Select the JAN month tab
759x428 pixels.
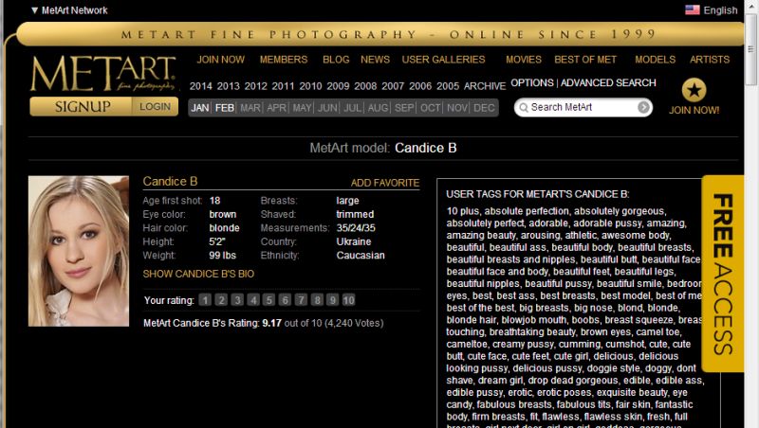[x=200, y=108]
